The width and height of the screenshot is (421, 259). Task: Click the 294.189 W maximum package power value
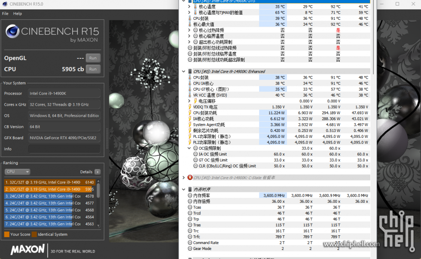[331, 113]
